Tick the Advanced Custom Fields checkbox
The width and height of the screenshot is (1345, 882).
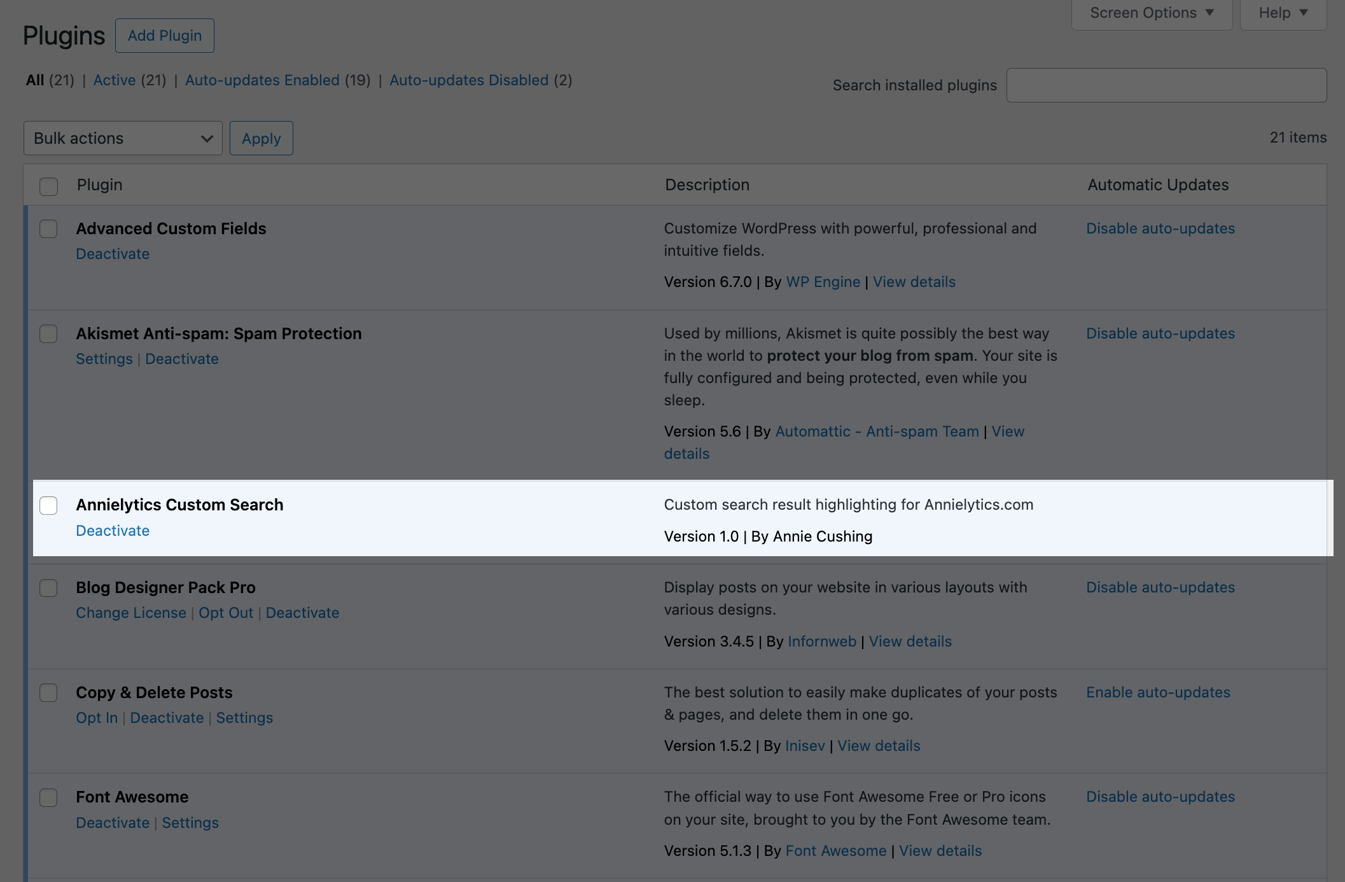pyautogui.click(x=48, y=229)
